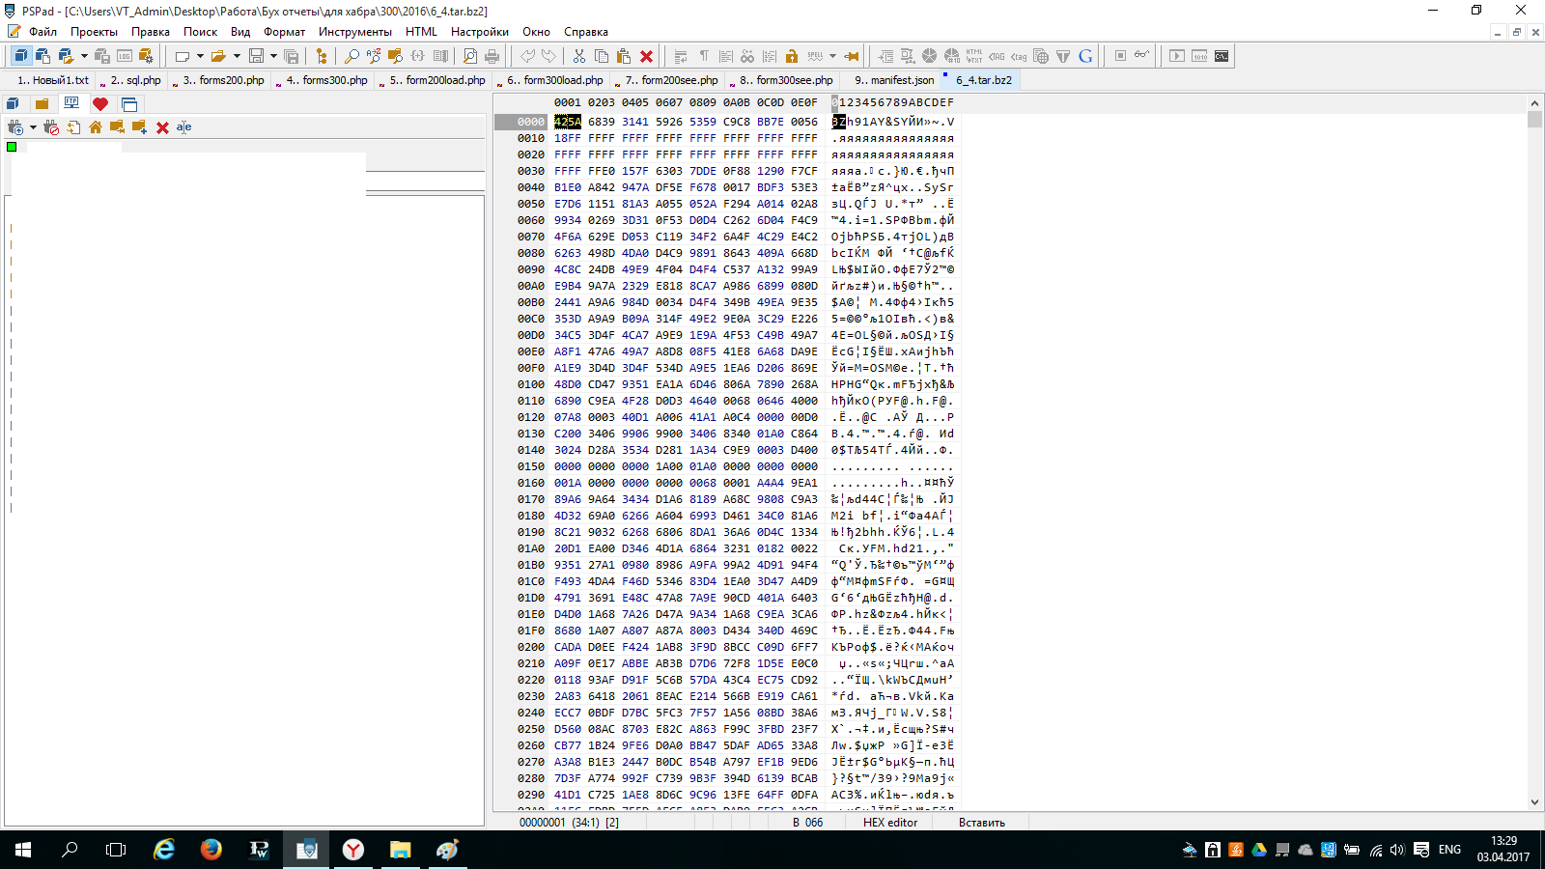Open the Справка menu
The image size is (1545, 869).
[586, 32]
